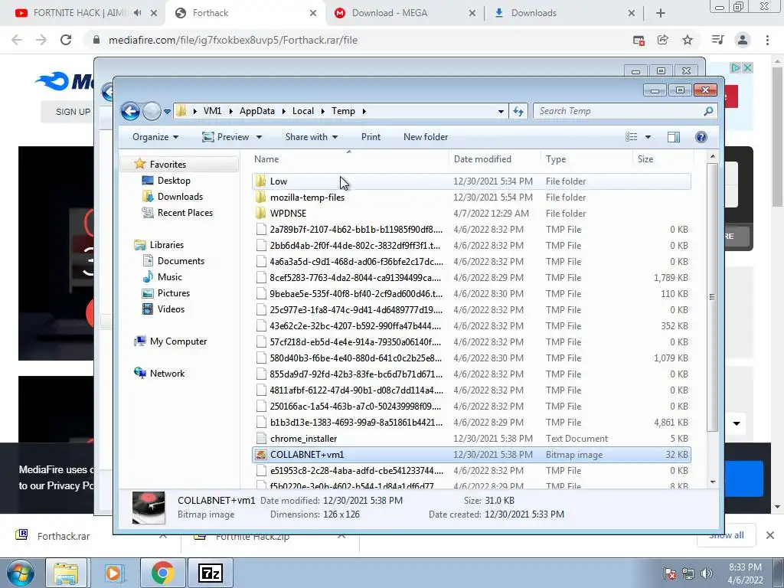Select the mozilla-temp-files folder icon

point(260,197)
